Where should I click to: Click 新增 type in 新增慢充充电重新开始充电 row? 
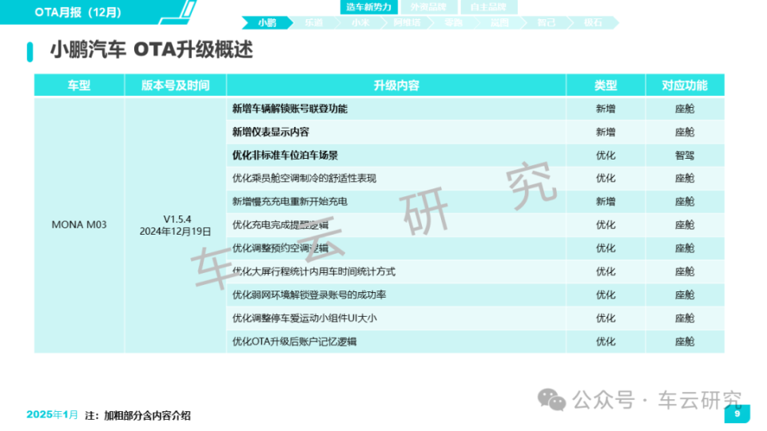click(606, 201)
